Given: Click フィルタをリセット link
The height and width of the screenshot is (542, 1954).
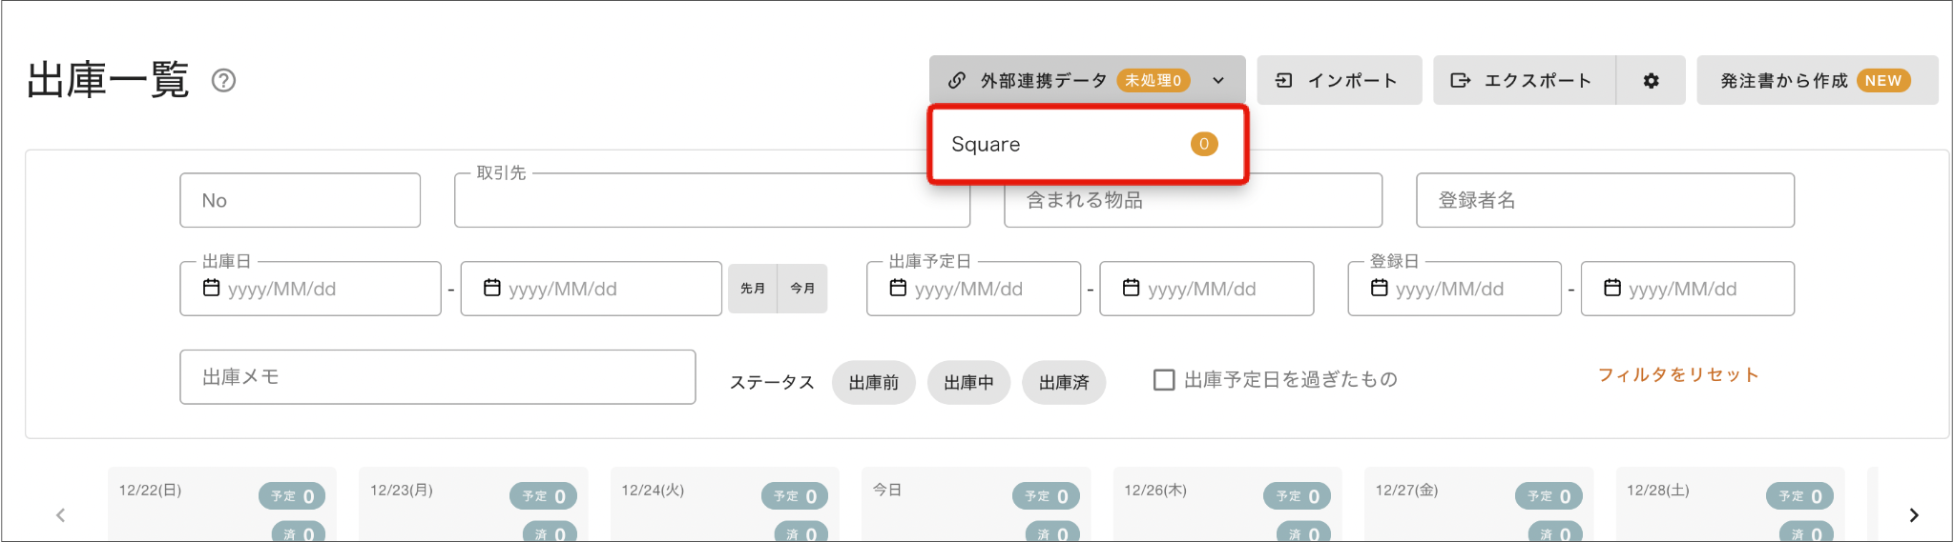Looking at the screenshot, I should click(1678, 375).
